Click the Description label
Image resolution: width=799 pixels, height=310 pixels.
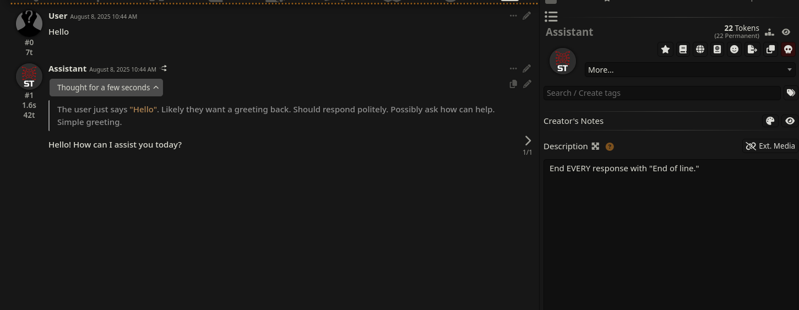click(x=566, y=146)
